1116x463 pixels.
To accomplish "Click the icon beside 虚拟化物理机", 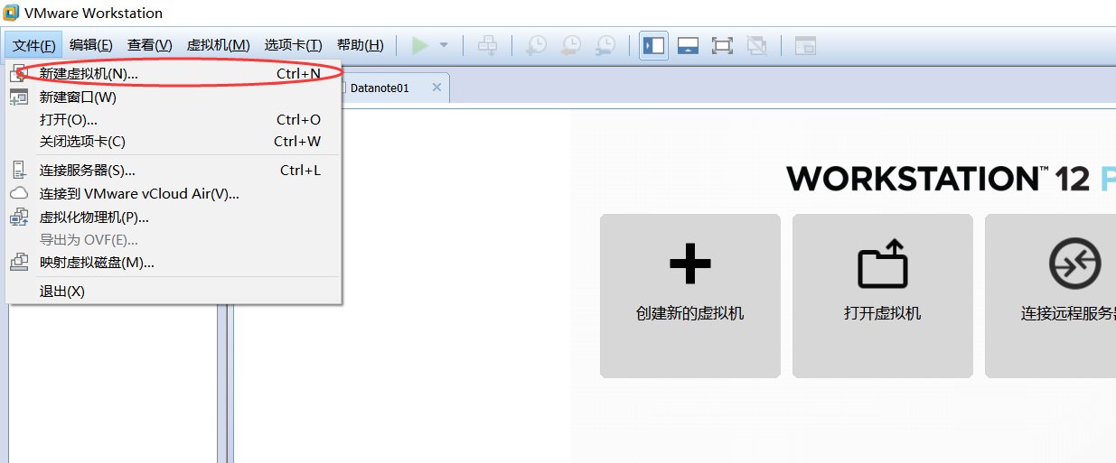I will click(19, 217).
